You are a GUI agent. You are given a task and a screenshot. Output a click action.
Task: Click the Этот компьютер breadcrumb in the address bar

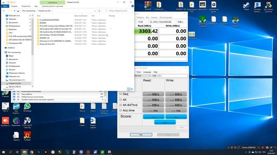click(x=29, y=11)
